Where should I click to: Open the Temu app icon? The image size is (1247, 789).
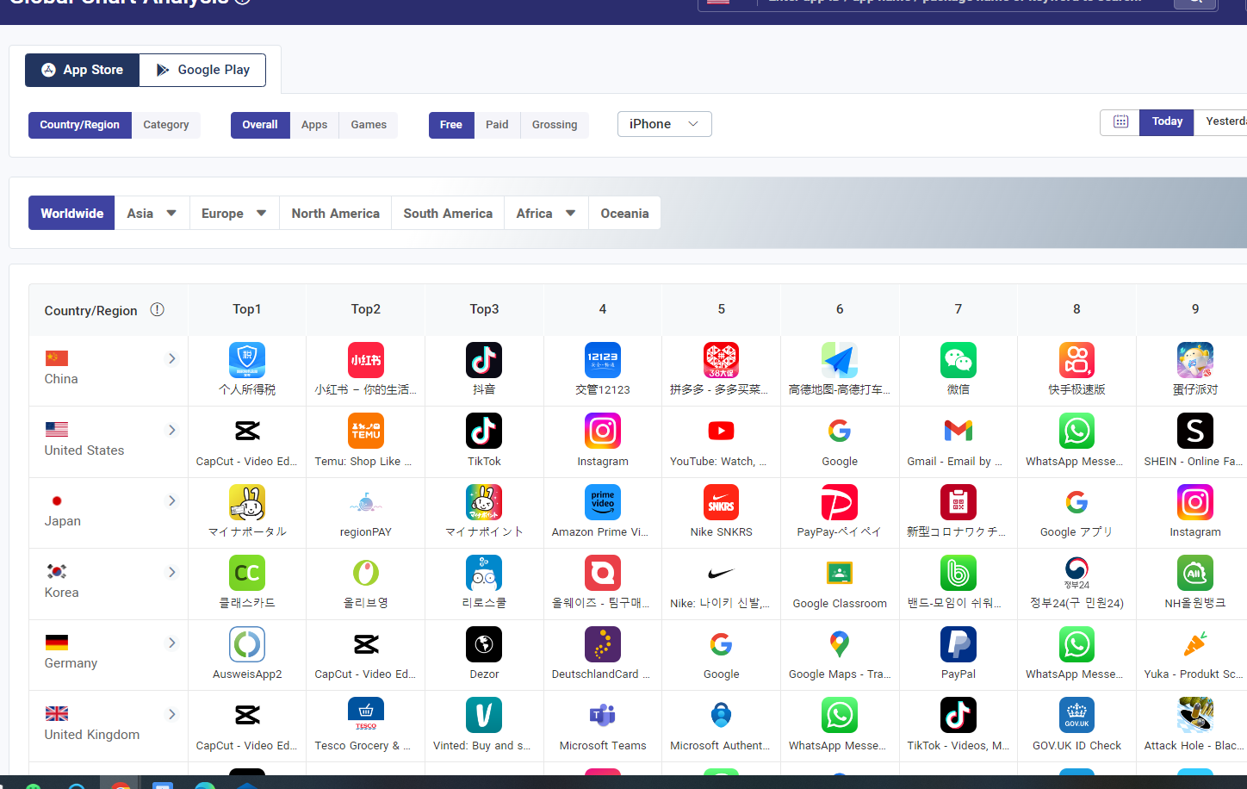point(366,431)
